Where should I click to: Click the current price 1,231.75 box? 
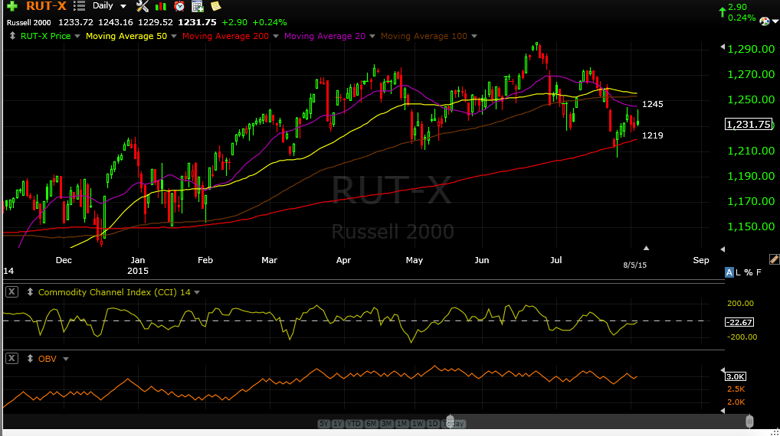coord(748,124)
